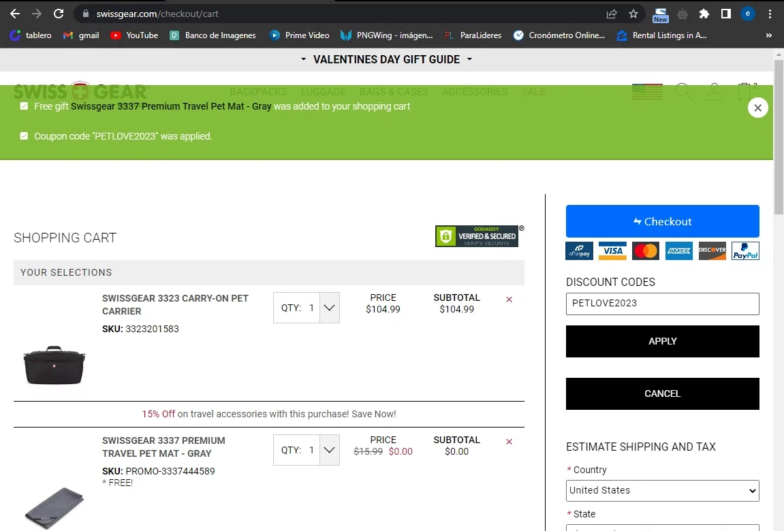
Task: Click the Mastercard icon
Action: 646,251
